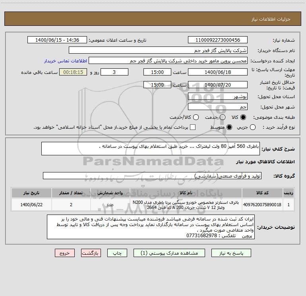Click the خروج exit button
Screen dimensions: 306x296
[x=65, y=253]
